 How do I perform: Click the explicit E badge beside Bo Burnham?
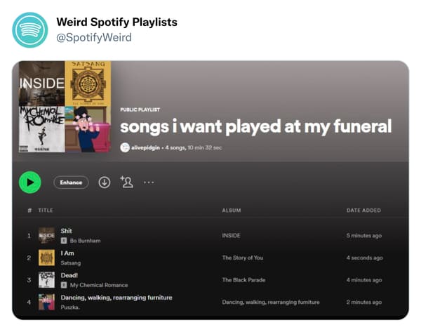click(x=64, y=241)
